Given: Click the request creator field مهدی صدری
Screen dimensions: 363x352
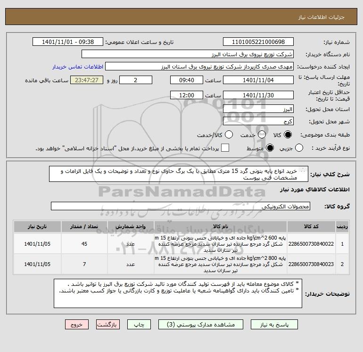Looking at the screenshot, I should [199, 66].
